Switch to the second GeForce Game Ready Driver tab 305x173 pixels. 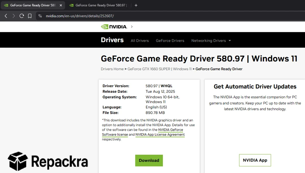click(x=99, y=5)
